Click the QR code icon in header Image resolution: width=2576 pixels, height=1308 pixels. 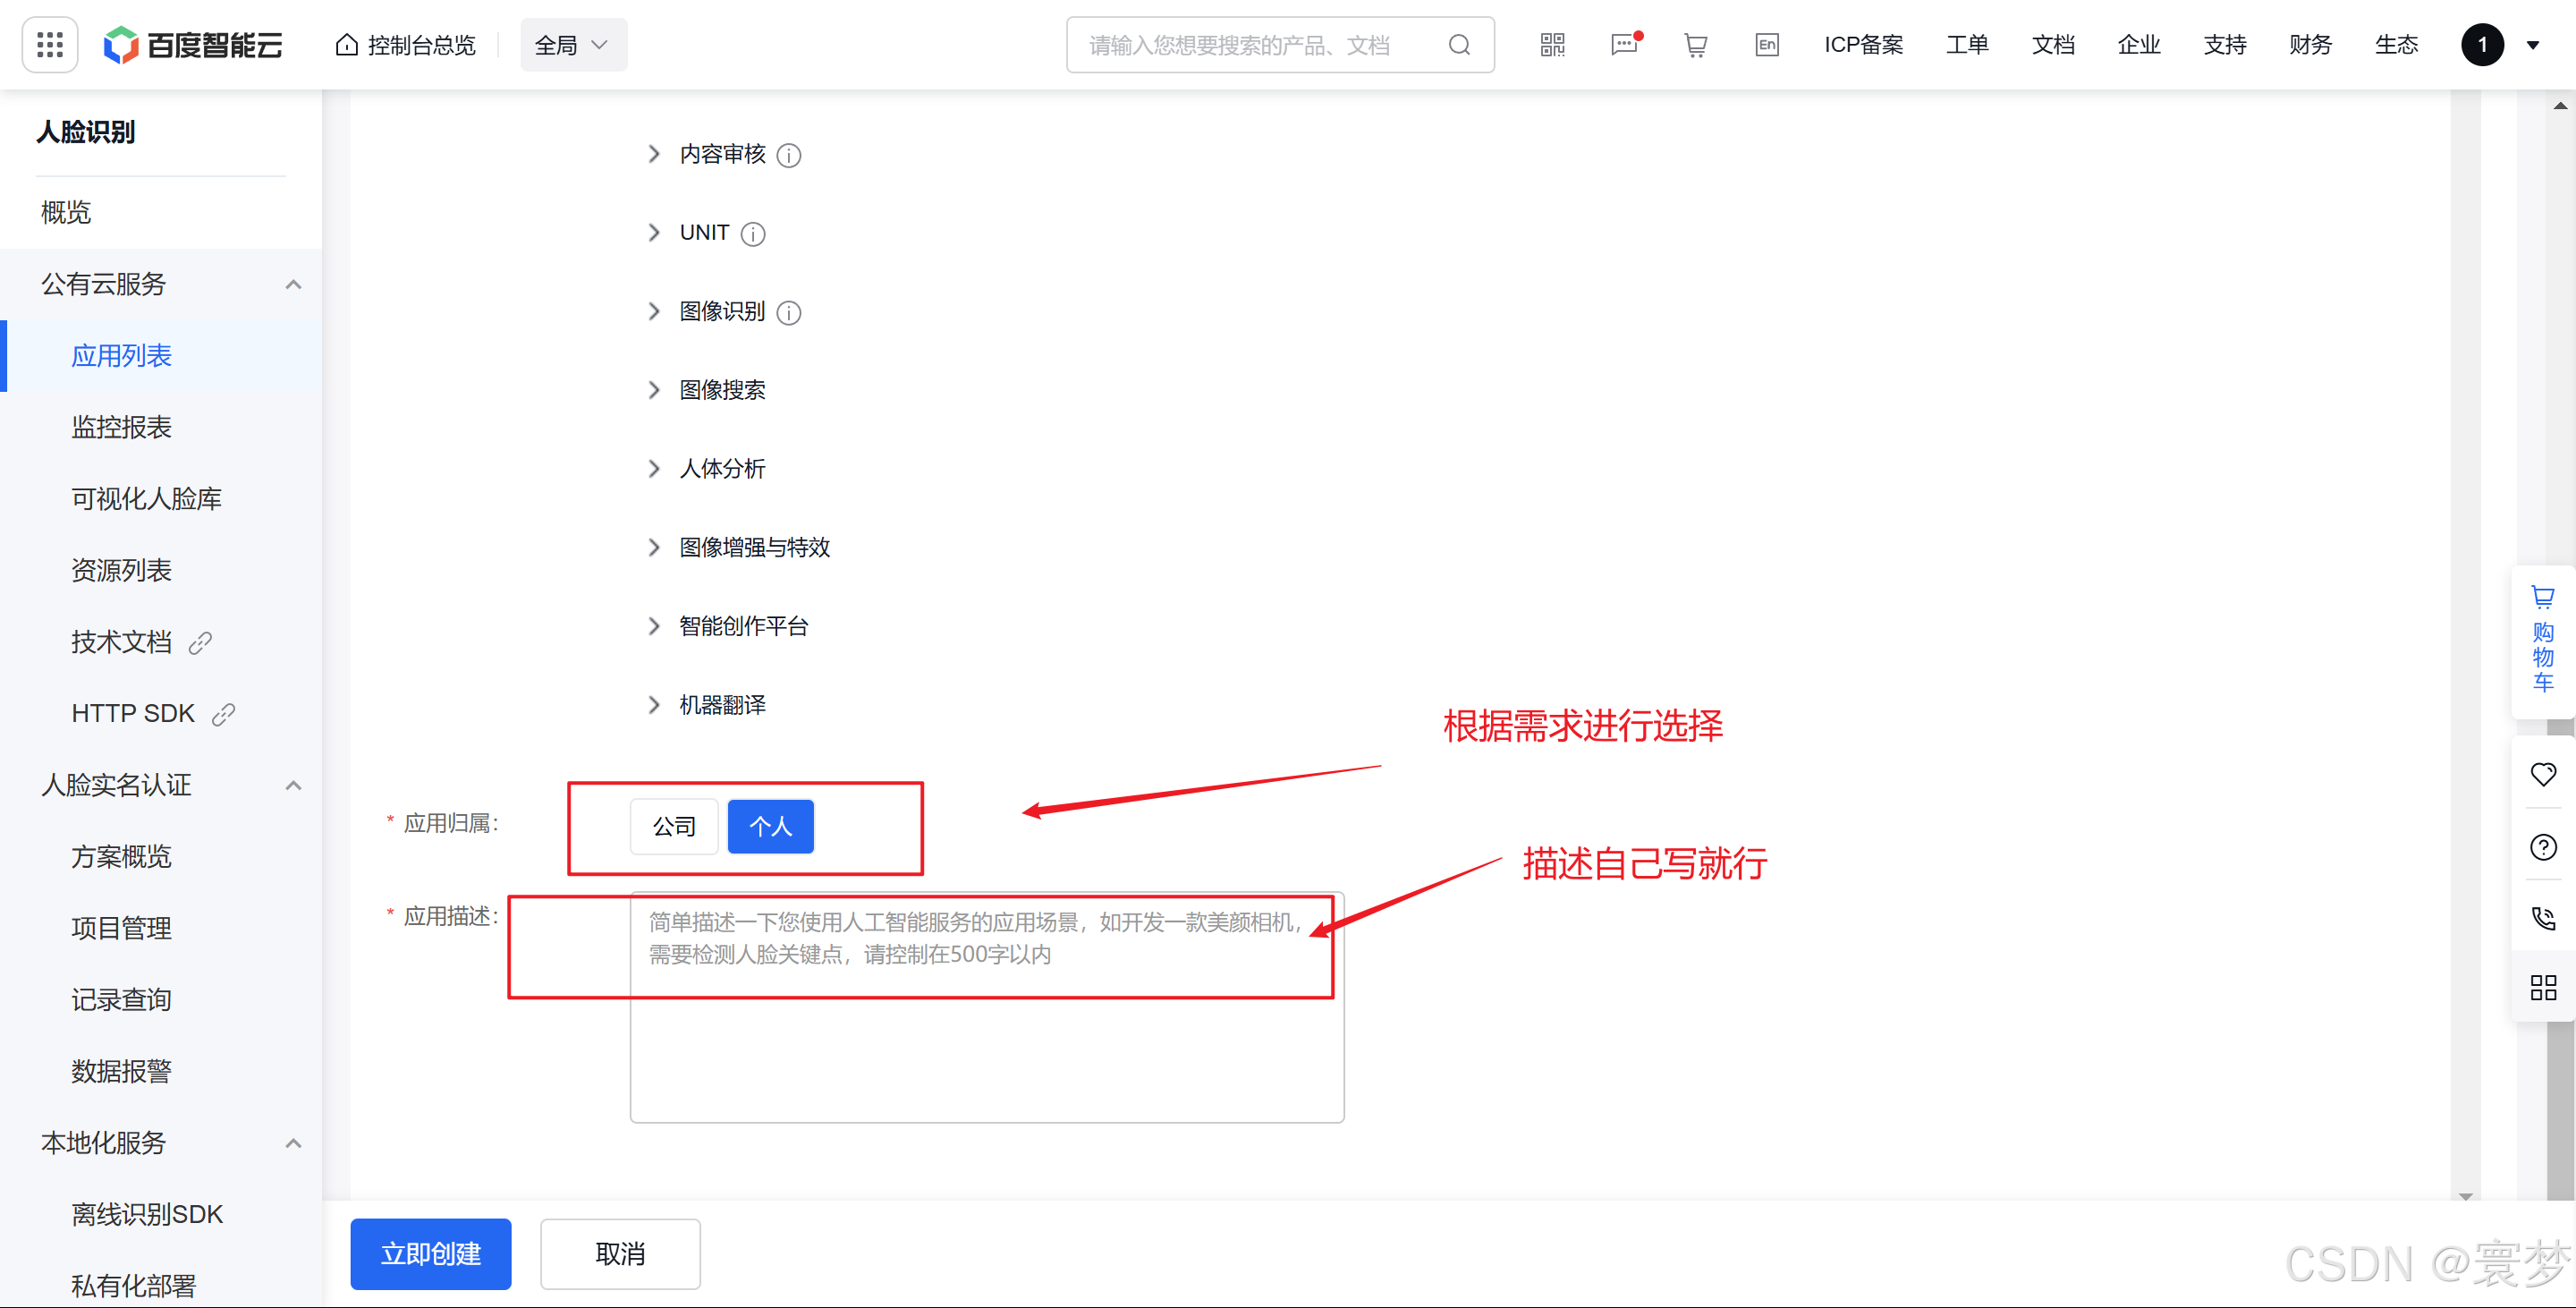(x=1552, y=45)
